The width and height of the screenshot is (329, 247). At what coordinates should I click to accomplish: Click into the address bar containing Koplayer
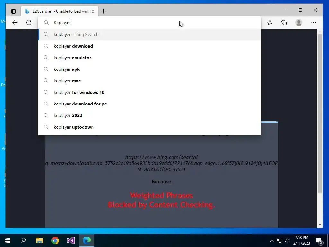pyautogui.click(x=149, y=23)
